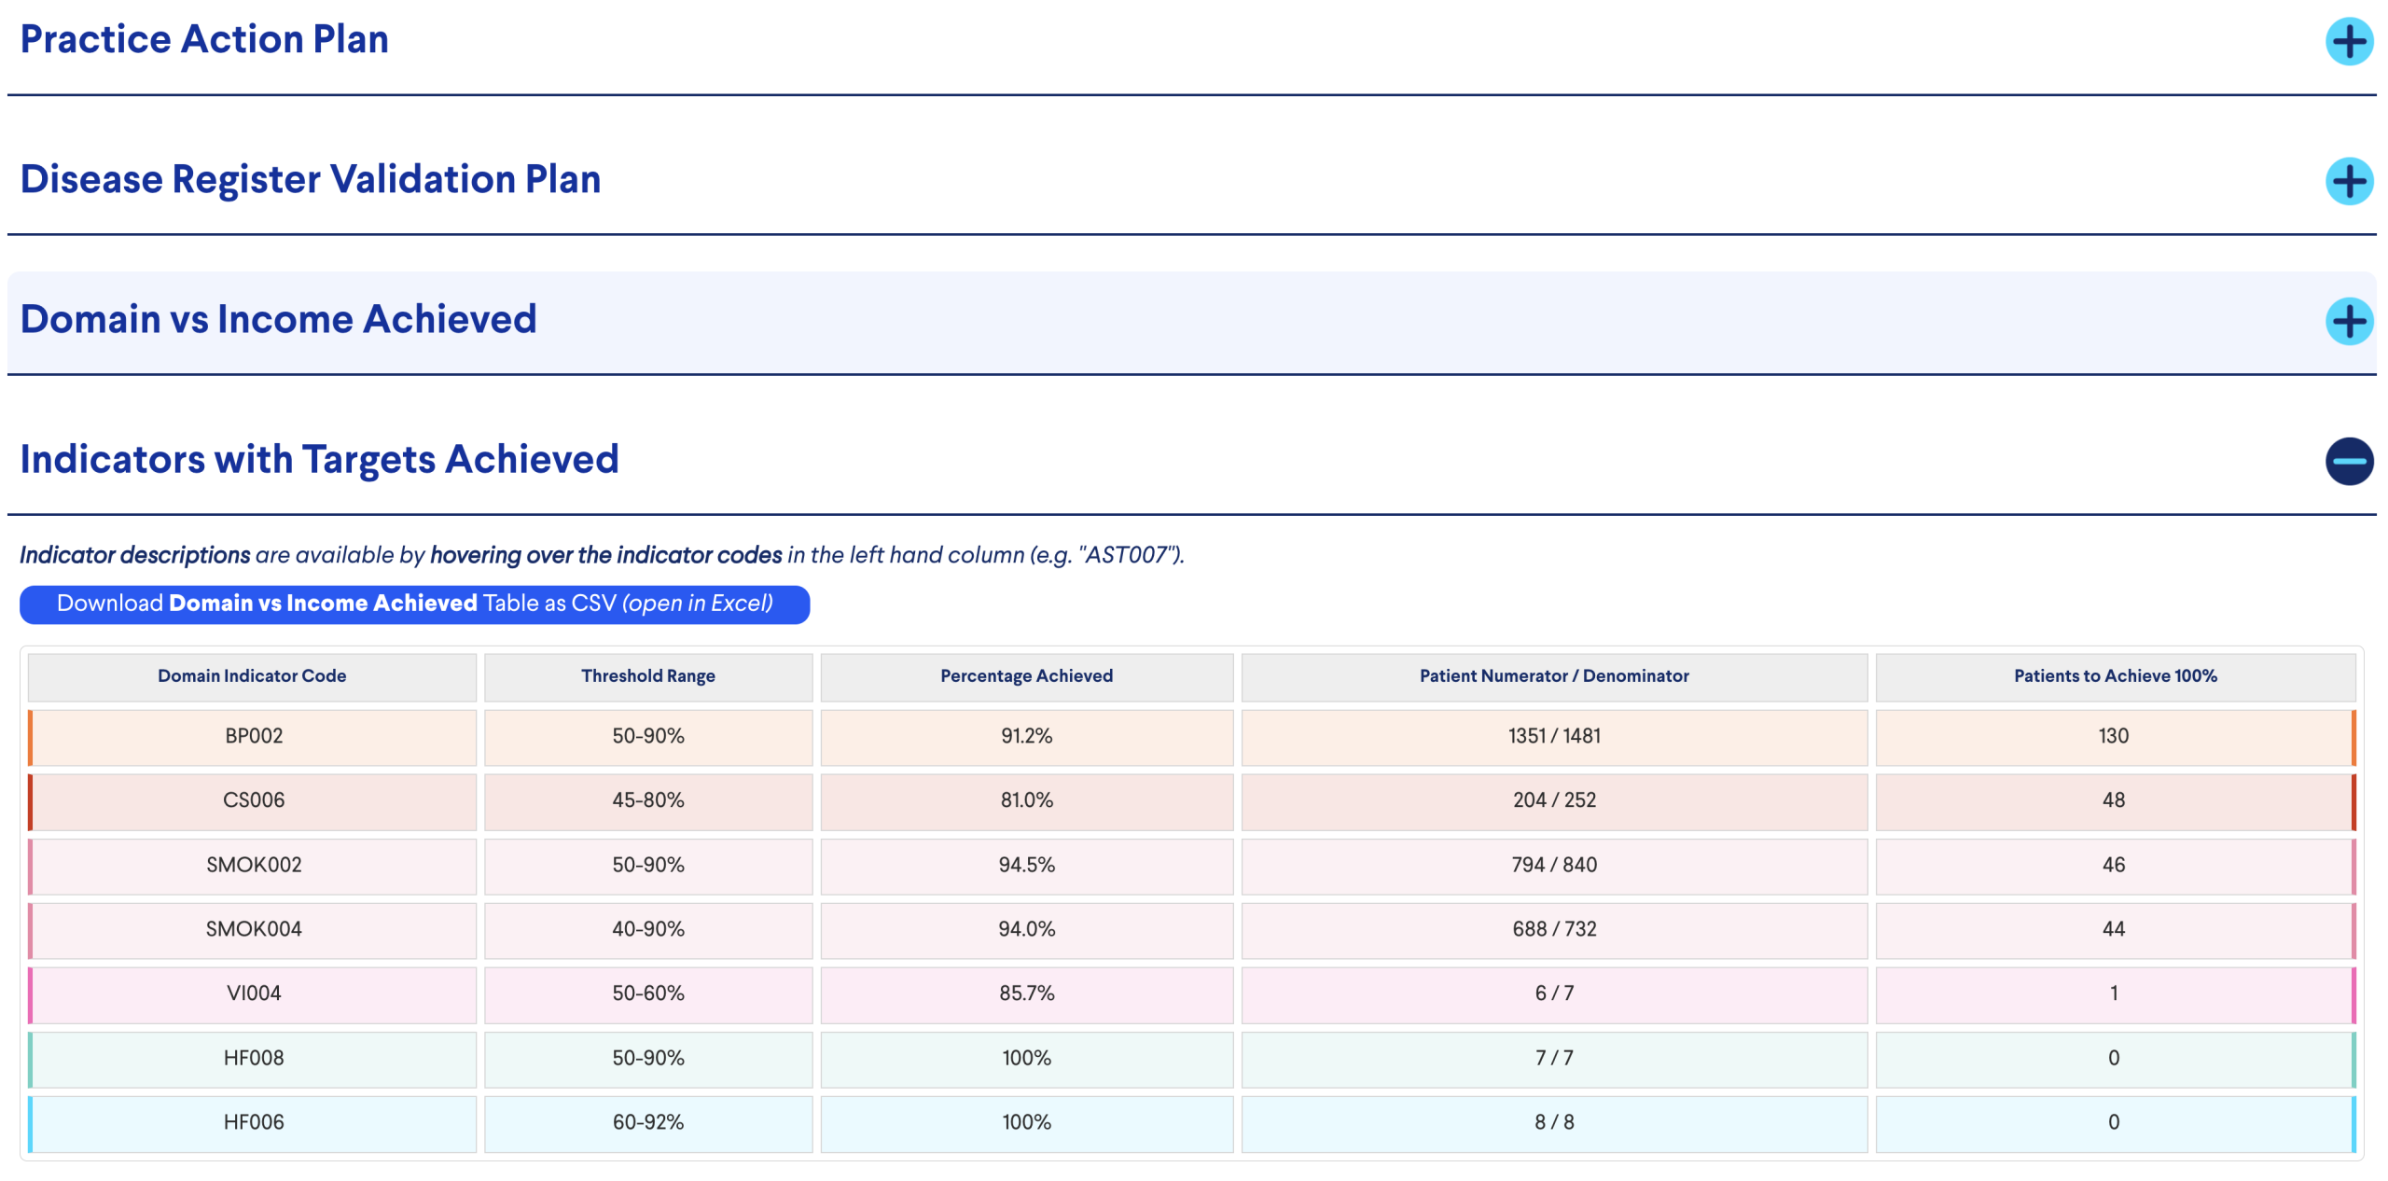The width and height of the screenshot is (2388, 1181).
Task: Select the HF008 indicator code cell
Action: [x=254, y=1058]
